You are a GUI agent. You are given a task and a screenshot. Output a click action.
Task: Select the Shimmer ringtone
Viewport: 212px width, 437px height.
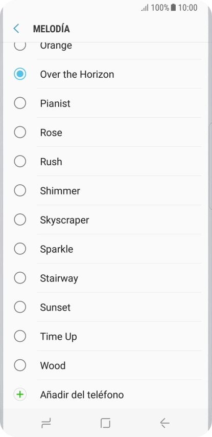107,191
